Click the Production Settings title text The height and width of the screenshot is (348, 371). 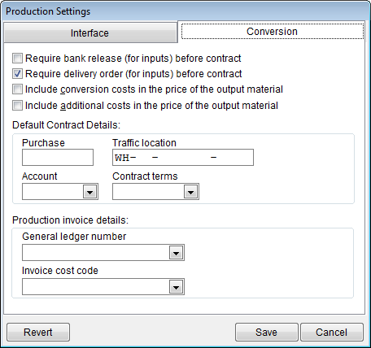pyautogui.click(x=48, y=11)
